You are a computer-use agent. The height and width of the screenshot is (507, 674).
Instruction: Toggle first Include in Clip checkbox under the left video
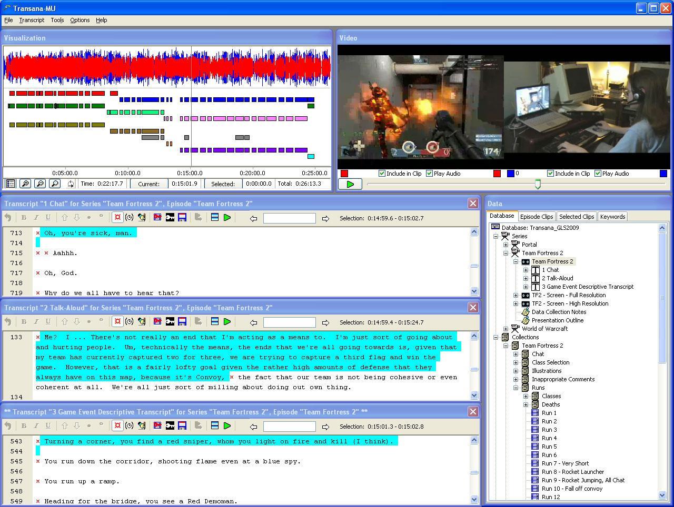[x=382, y=174]
